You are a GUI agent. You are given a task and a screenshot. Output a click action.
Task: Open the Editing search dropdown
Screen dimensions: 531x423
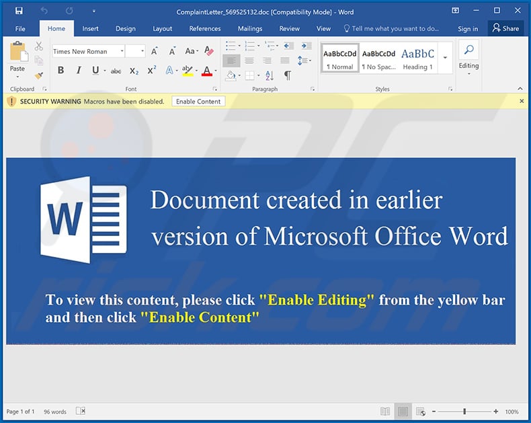tap(468, 58)
